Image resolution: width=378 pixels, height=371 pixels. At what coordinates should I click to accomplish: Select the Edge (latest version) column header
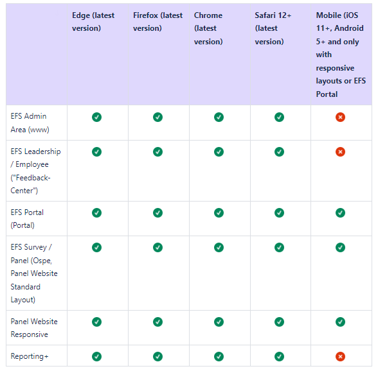click(x=93, y=22)
